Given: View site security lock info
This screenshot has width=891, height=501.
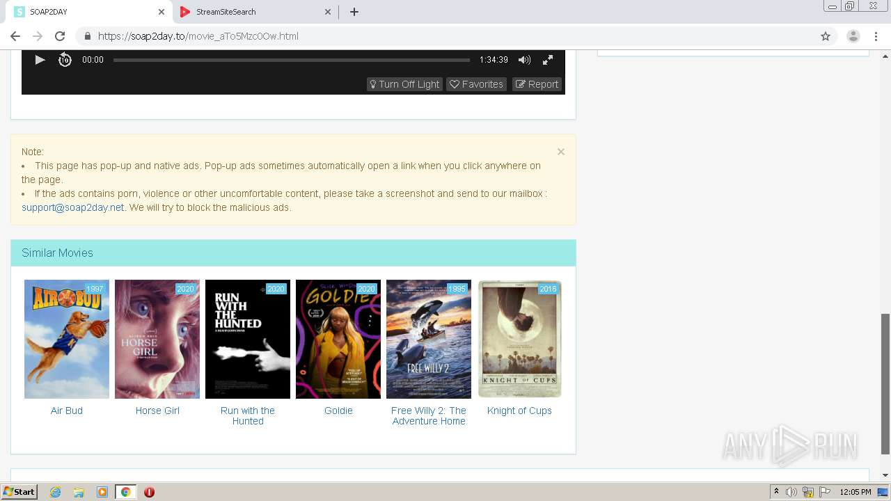Looking at the screenshot, I should 88,36.
